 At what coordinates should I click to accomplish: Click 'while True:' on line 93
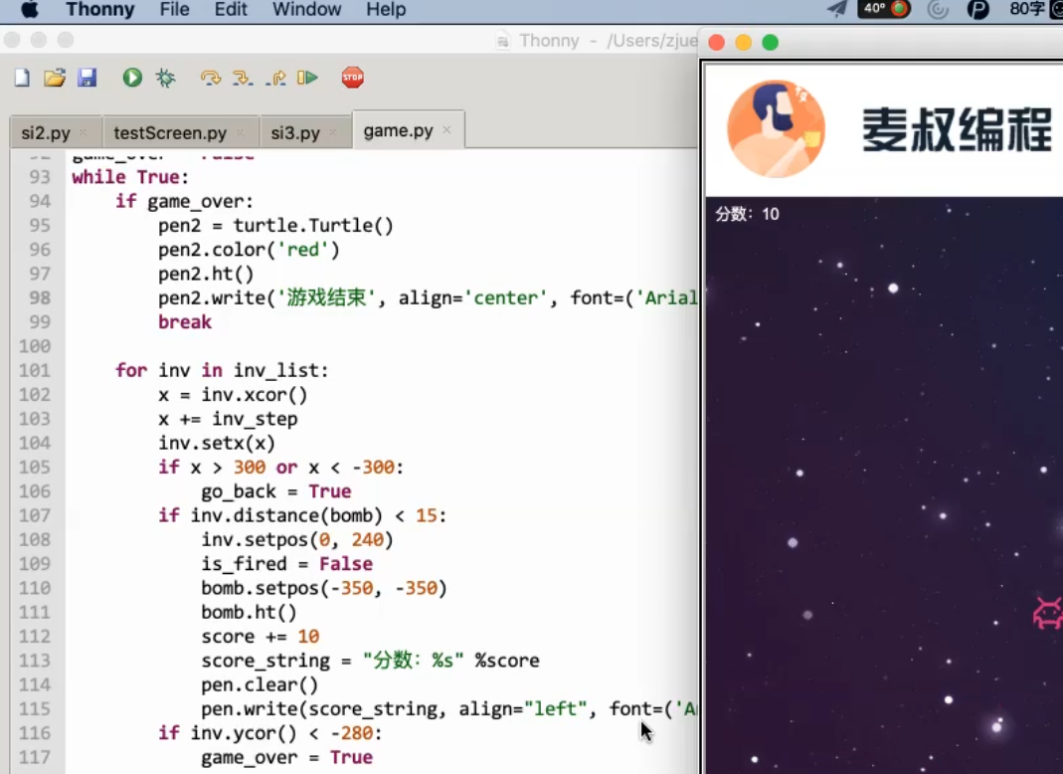click(130, 177)
